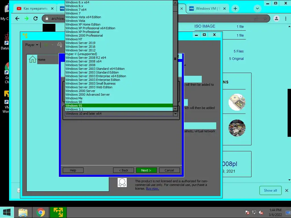Click the list scroll-down arrow
291x218 pixels.
point(175,108)
